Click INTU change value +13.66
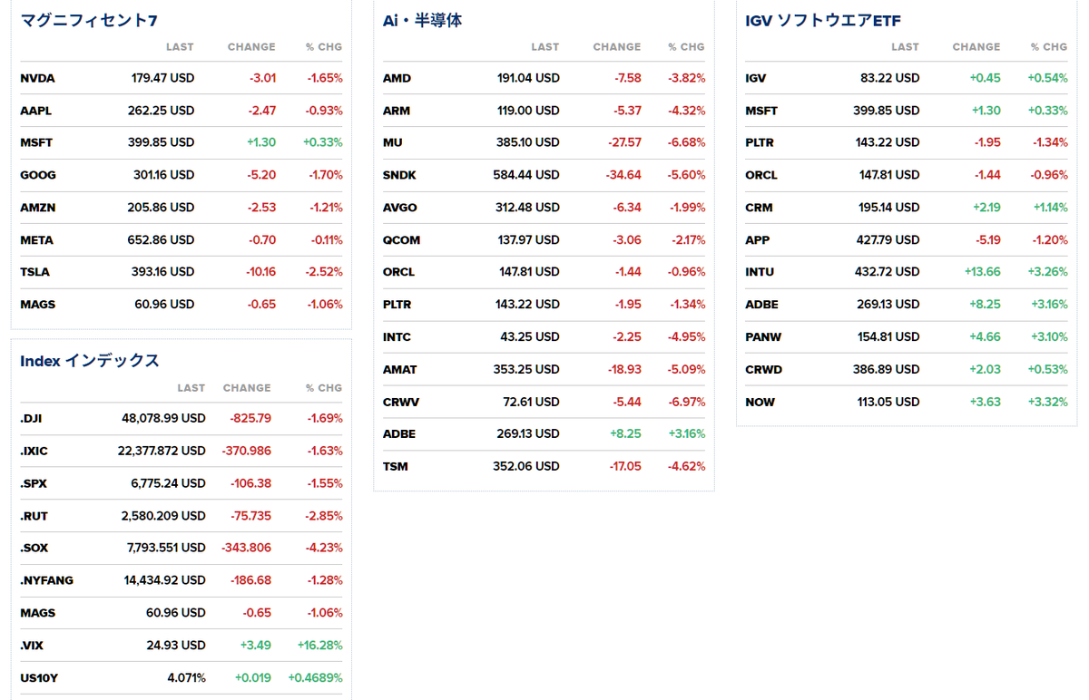The height and width of the screenshot is (700, 1089). (x=982, y=272)
